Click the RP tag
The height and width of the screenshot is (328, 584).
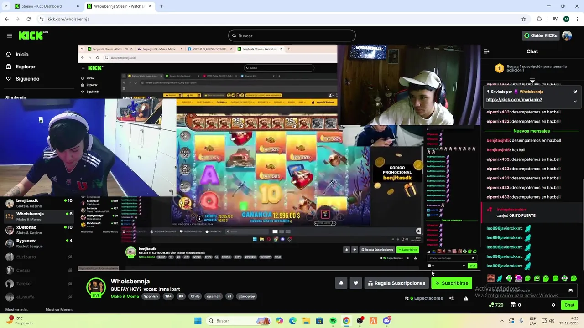(181, 296)
